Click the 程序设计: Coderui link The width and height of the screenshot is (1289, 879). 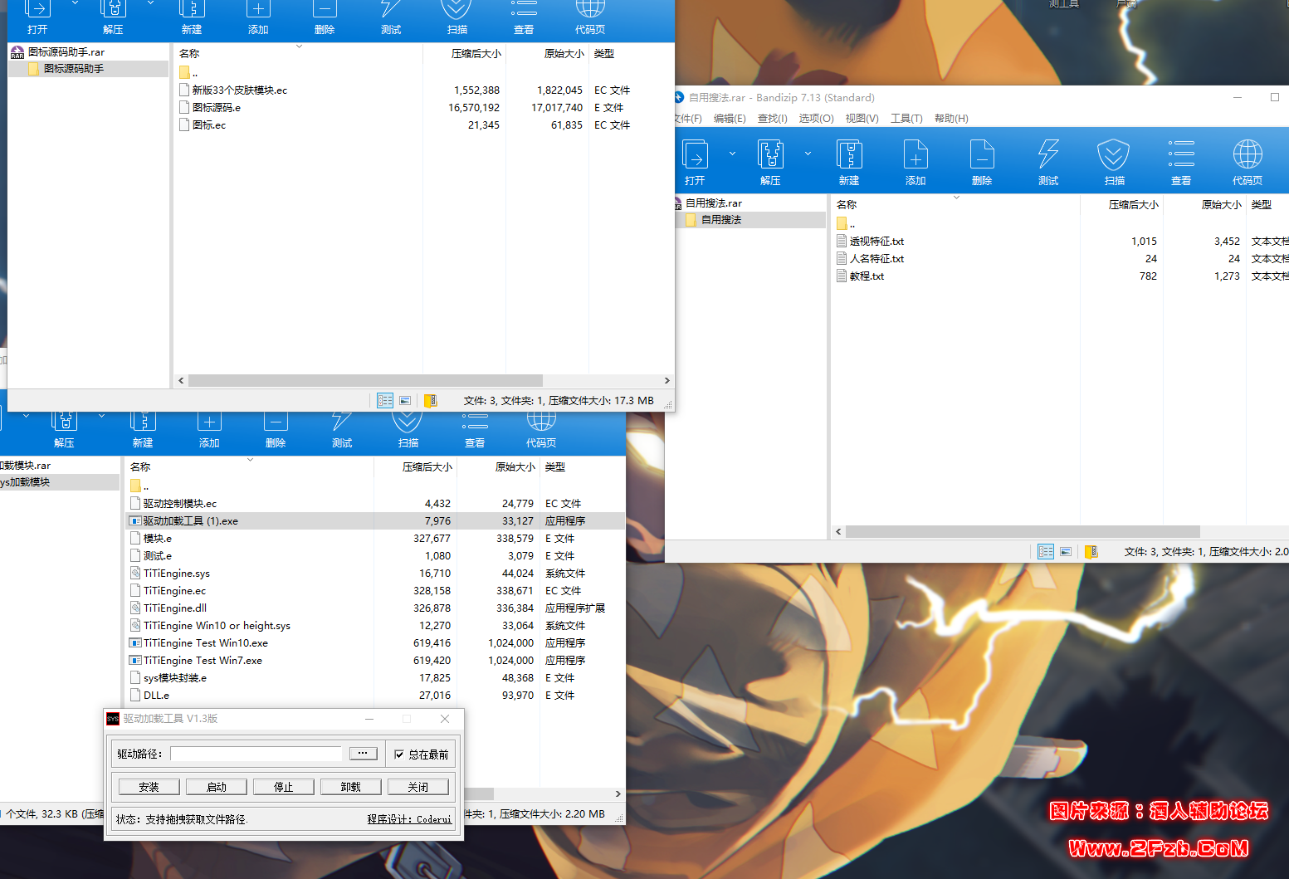[x=409, y=819]
